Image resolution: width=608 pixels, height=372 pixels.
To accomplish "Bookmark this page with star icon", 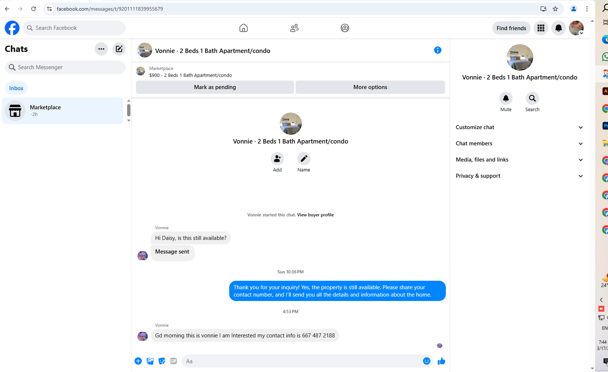I will coord(555,9).
